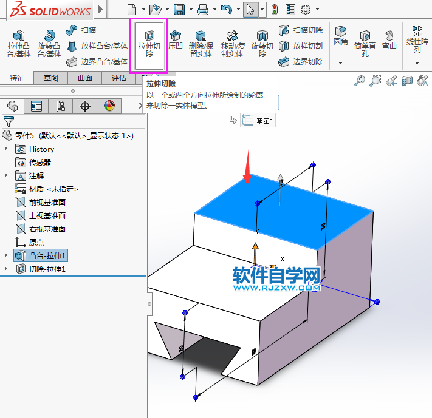Select 扫描切除 swept cut tool
This screenshot has height=418, width=432.
(301, 30)
